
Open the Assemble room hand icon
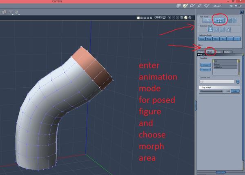tap(178, 6)
